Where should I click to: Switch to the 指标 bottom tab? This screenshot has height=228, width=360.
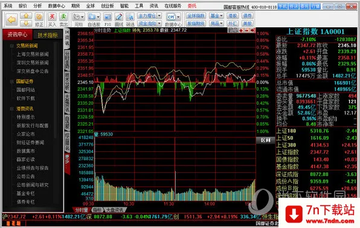pyautogui.click(x=97, y=210)
